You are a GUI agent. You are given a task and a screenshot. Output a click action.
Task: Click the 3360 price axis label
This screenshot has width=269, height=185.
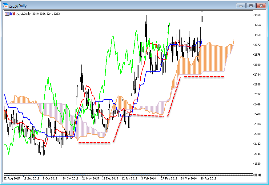point(258,15)
